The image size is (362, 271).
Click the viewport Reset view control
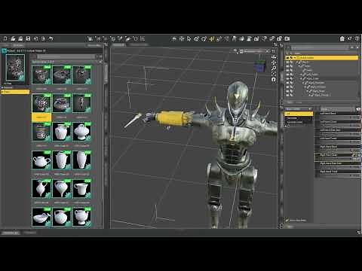(274, 80)
